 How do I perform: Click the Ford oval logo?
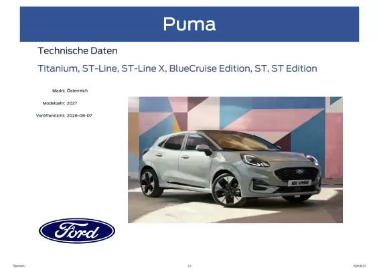pos(77,230)
